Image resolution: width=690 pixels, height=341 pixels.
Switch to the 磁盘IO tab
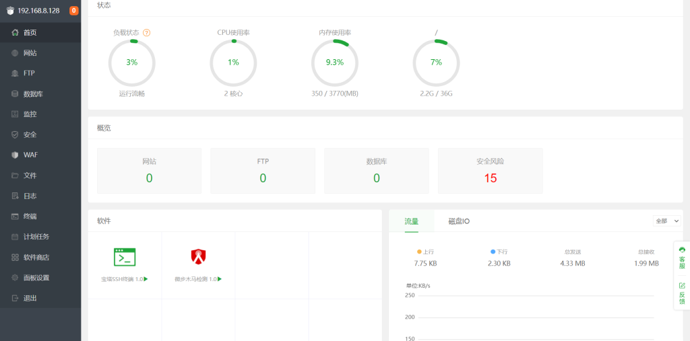459,221
